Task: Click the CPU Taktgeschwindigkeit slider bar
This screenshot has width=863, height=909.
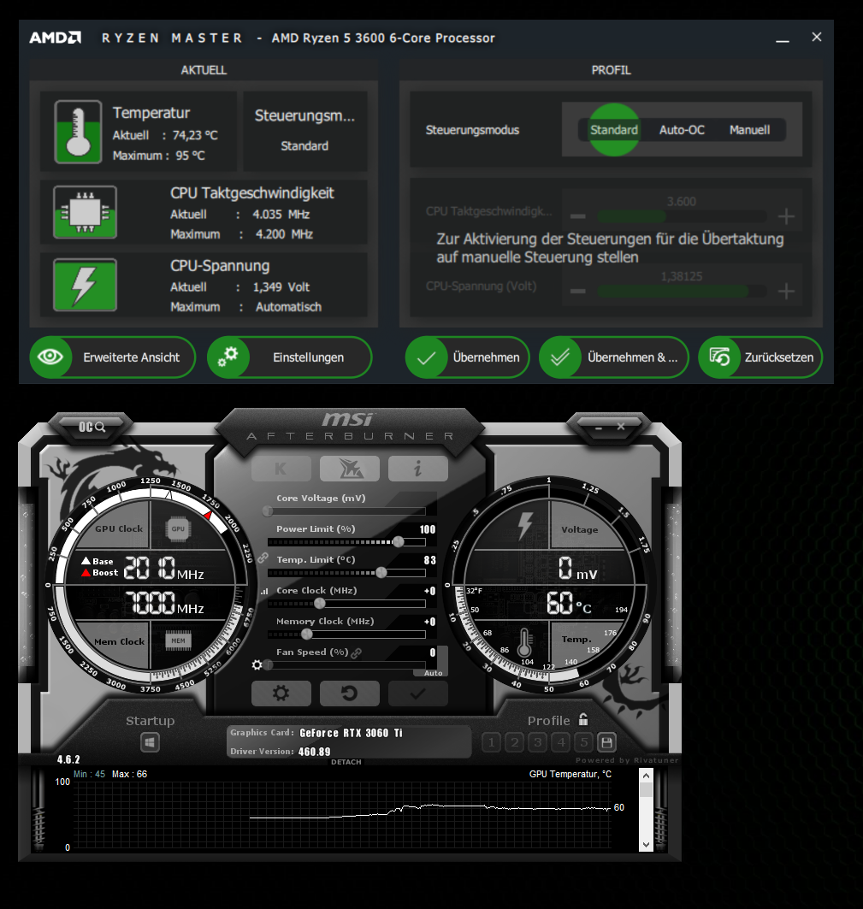Action: (x=682, y=216)
